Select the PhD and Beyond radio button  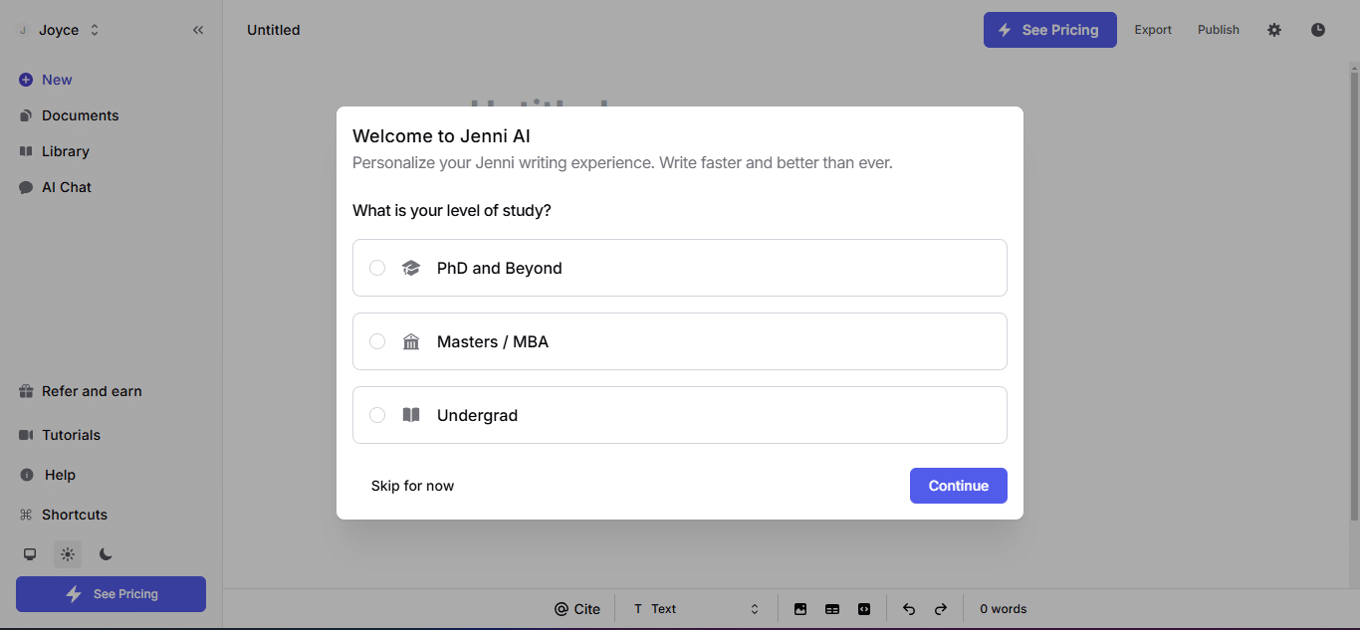[377, 268]
